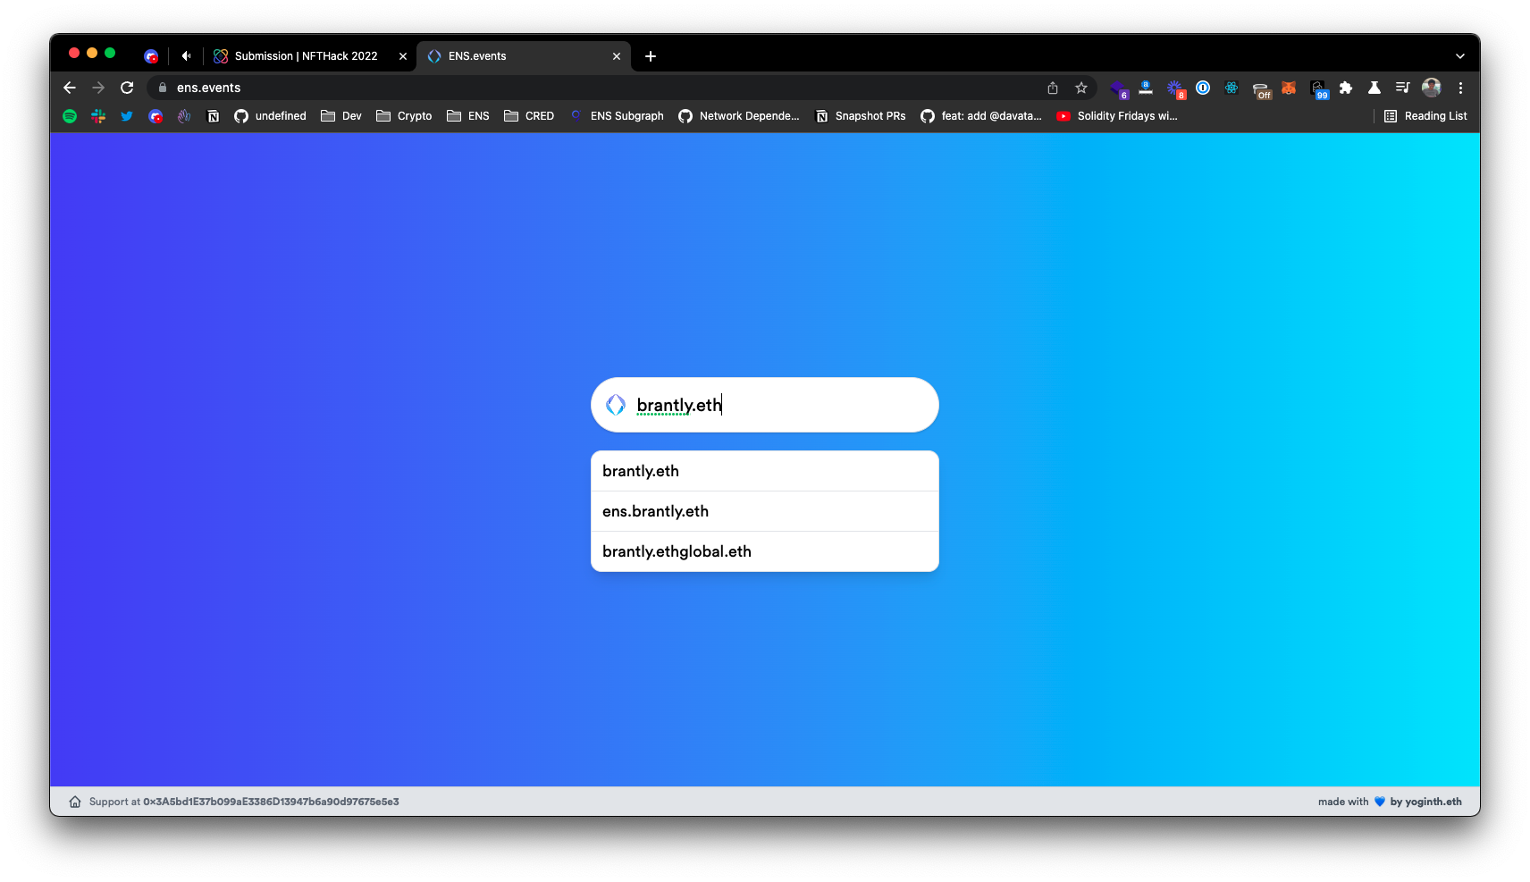Image resolution: width=1530 pixels, height=882 pixels.
Task: Open the MetaMask fox extension
Action: click(1289, 88)
